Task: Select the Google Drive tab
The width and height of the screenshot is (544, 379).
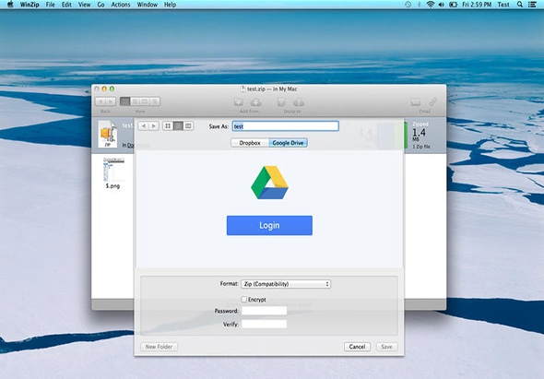Action: click(x=288, y=143)
